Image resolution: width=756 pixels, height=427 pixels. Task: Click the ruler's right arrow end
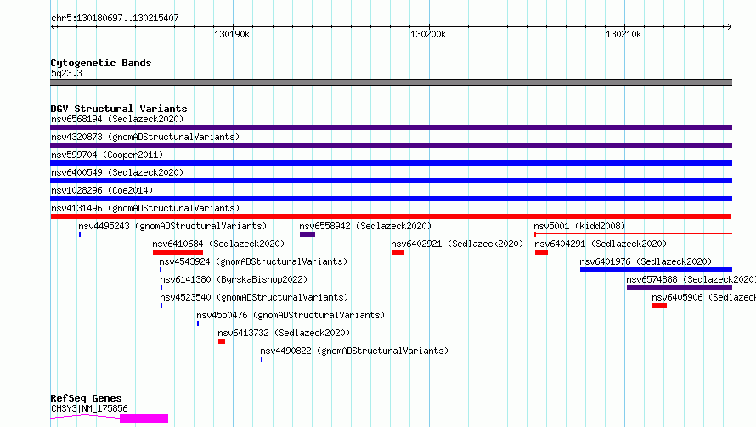point(729,26)
